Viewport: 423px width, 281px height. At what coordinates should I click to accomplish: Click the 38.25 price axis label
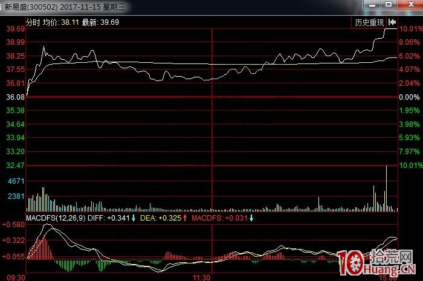coord(15,56)
